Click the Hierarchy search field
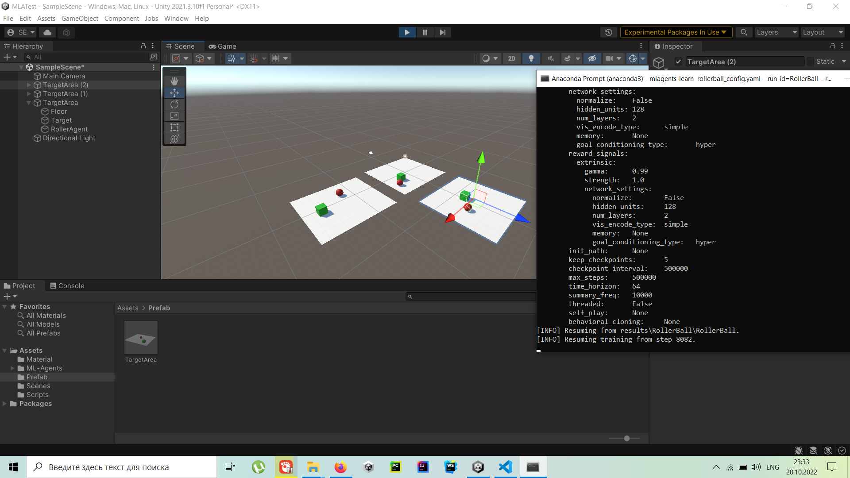The image size is (850, 478). (x=87, y=57)
